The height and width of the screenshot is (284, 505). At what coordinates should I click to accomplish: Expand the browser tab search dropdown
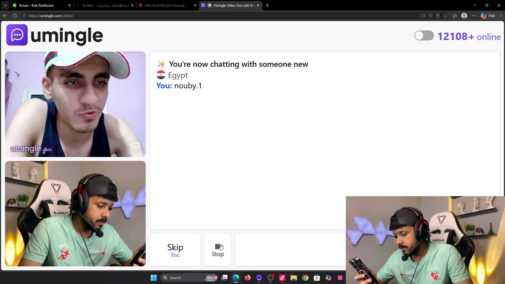[5, 6]
